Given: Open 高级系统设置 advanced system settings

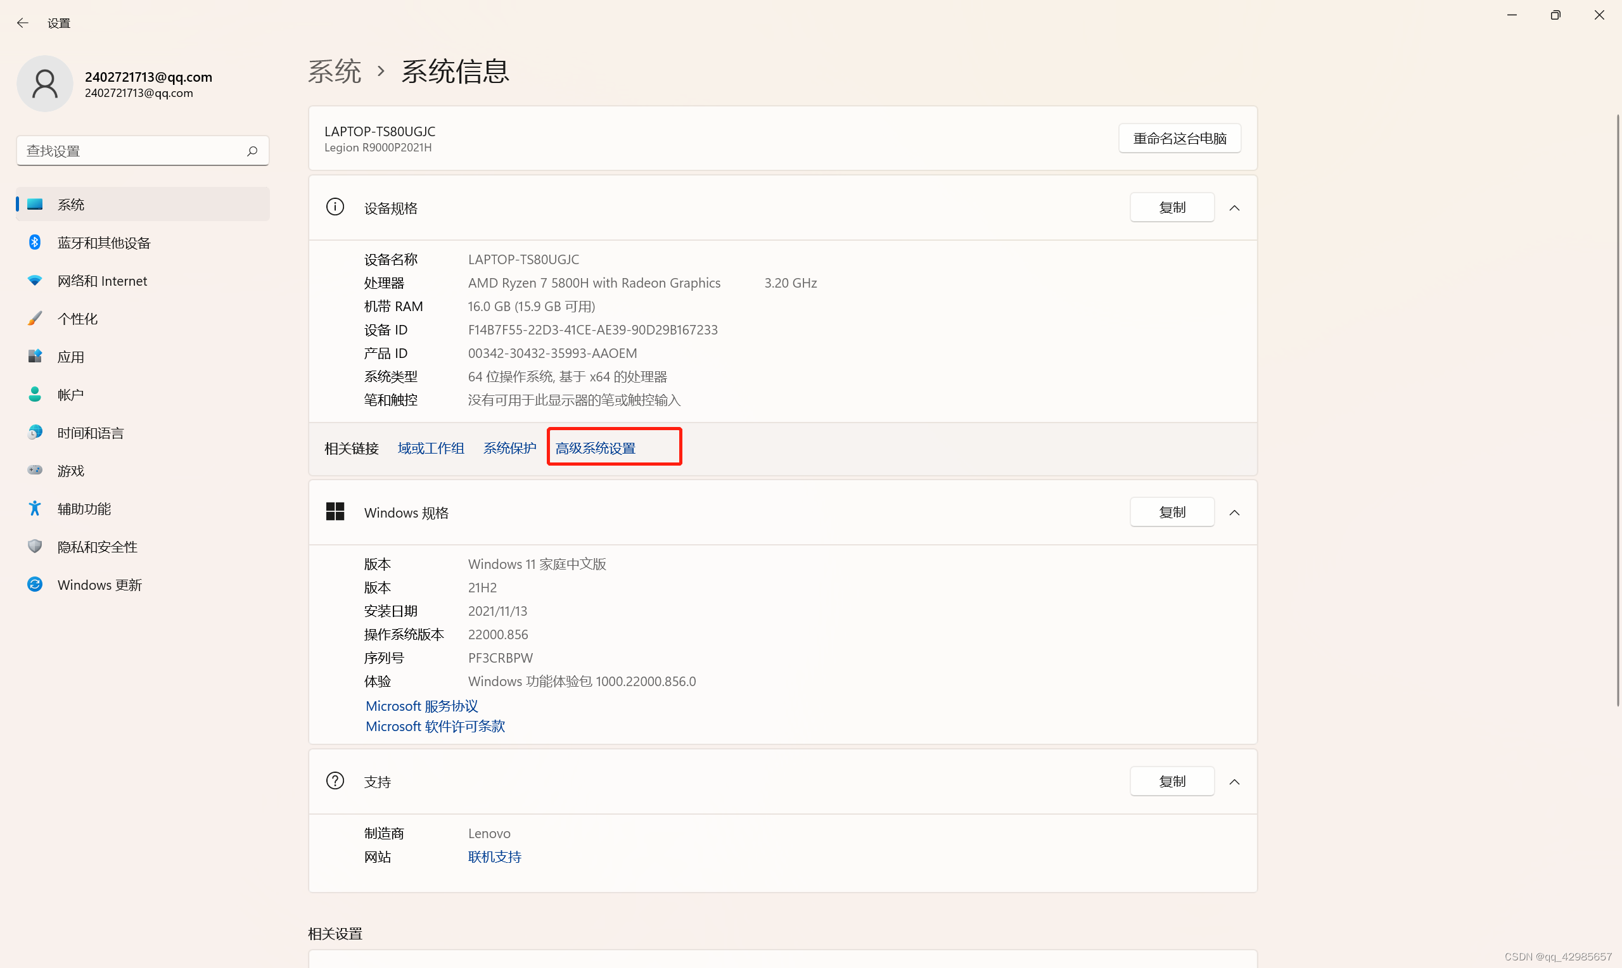Looking at the screenshot, I should tap(596, 448).
